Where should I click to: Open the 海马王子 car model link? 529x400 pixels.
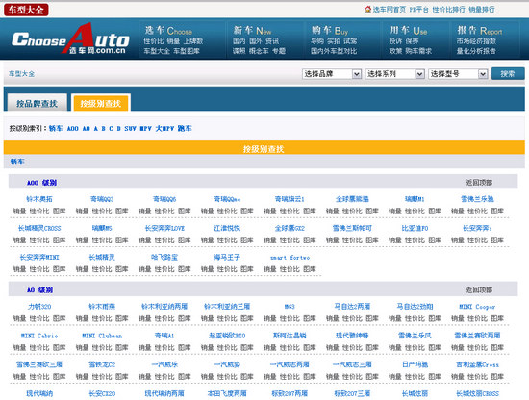227,257
